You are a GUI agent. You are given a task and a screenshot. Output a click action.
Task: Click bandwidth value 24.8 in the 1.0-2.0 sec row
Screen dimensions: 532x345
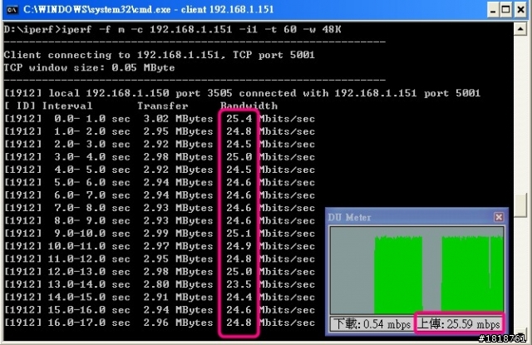click(239, 131)
